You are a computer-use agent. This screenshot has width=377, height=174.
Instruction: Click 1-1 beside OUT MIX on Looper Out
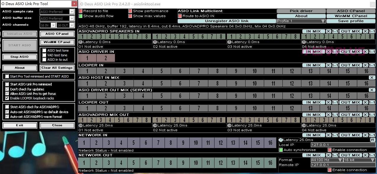coord(372,102)
